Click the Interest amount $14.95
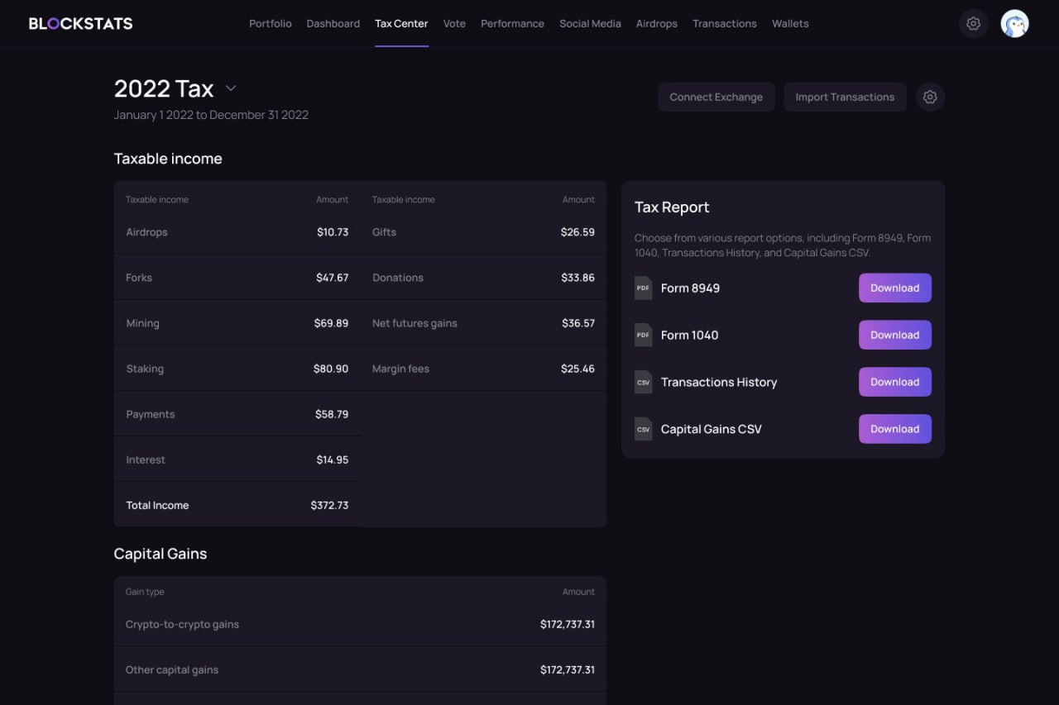The image size is (1059, 705). 333,460
